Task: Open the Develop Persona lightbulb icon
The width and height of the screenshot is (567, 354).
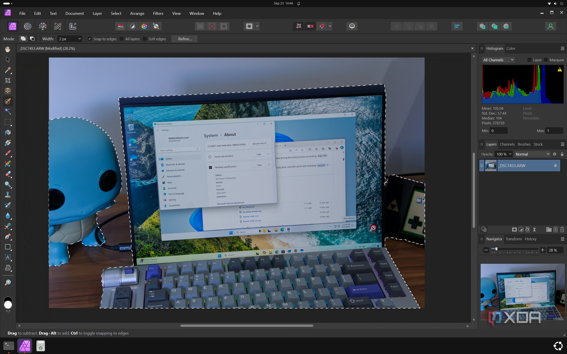Action: [42, 26]
